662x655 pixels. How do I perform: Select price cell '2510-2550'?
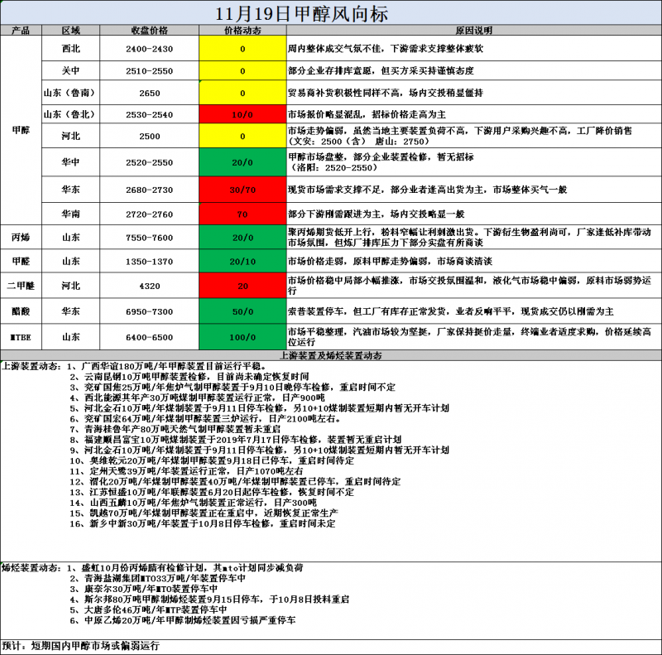pos(150,70)
